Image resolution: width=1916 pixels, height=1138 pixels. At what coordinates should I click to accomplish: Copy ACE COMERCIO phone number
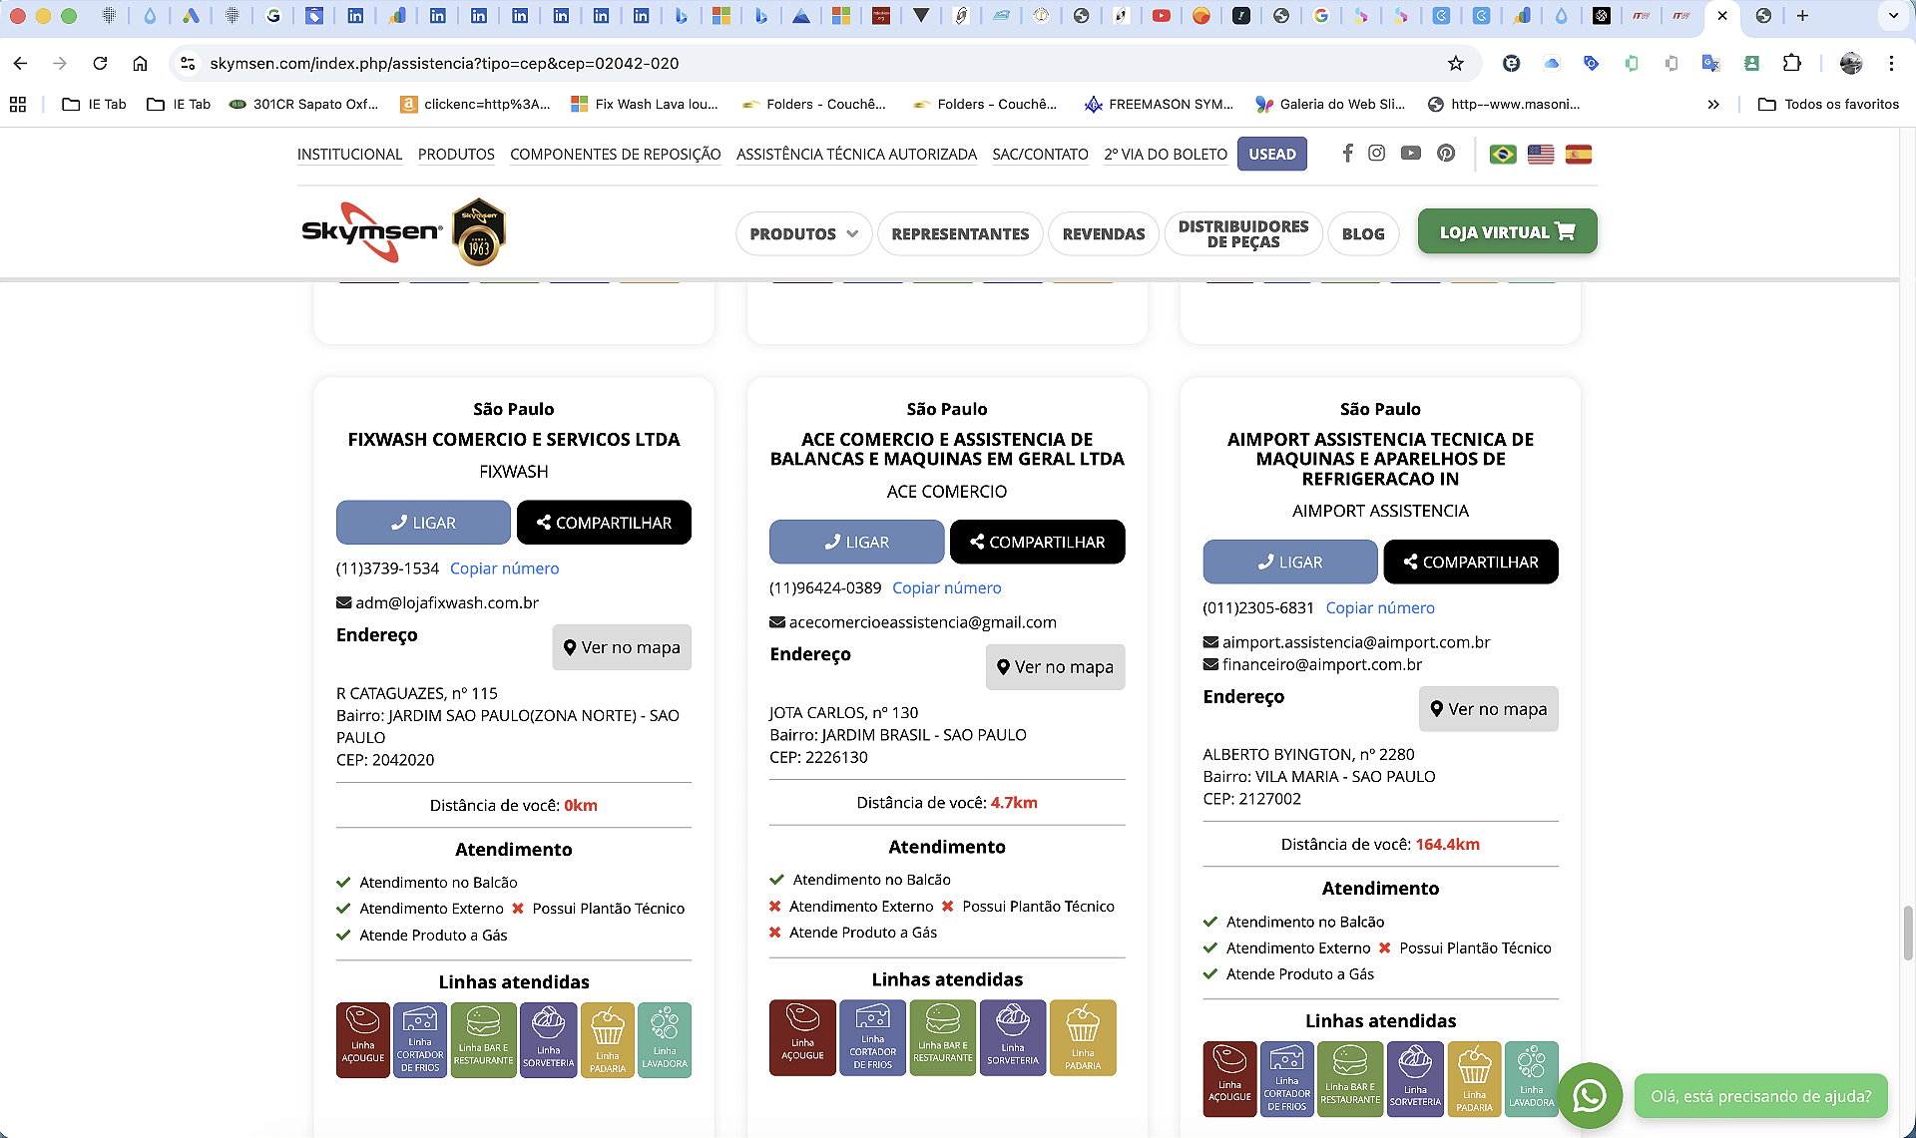946,588
